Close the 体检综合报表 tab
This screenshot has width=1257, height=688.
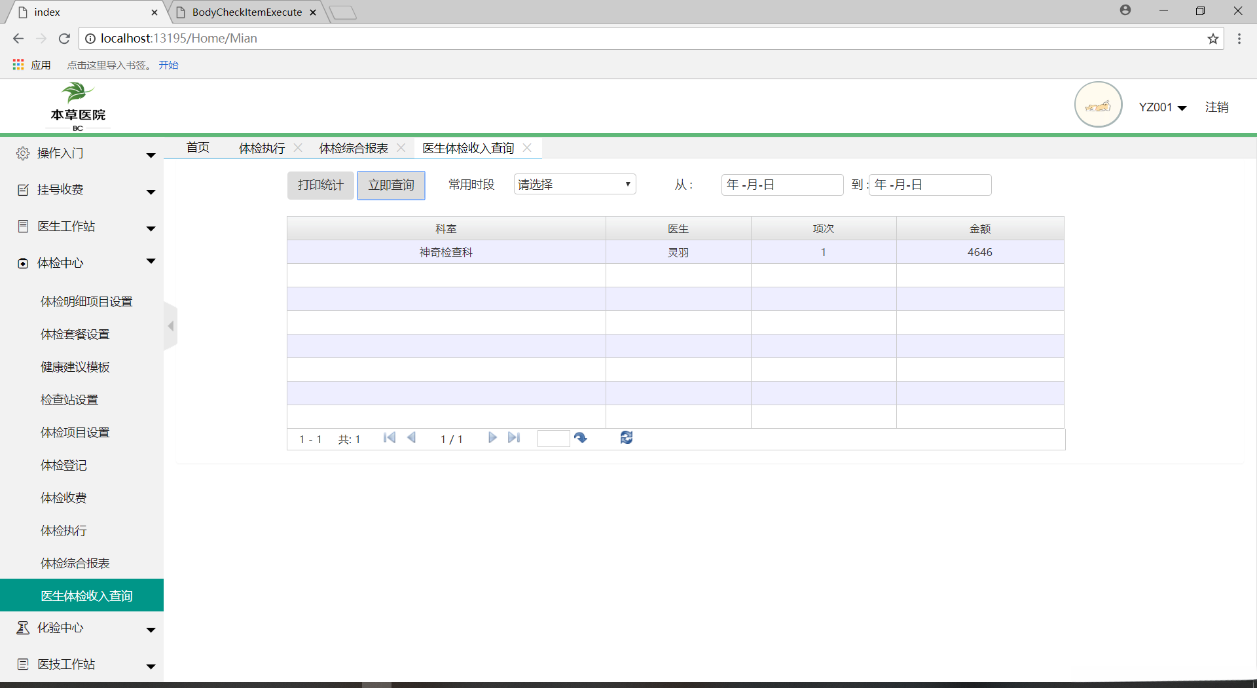click(x=401, y=148)
